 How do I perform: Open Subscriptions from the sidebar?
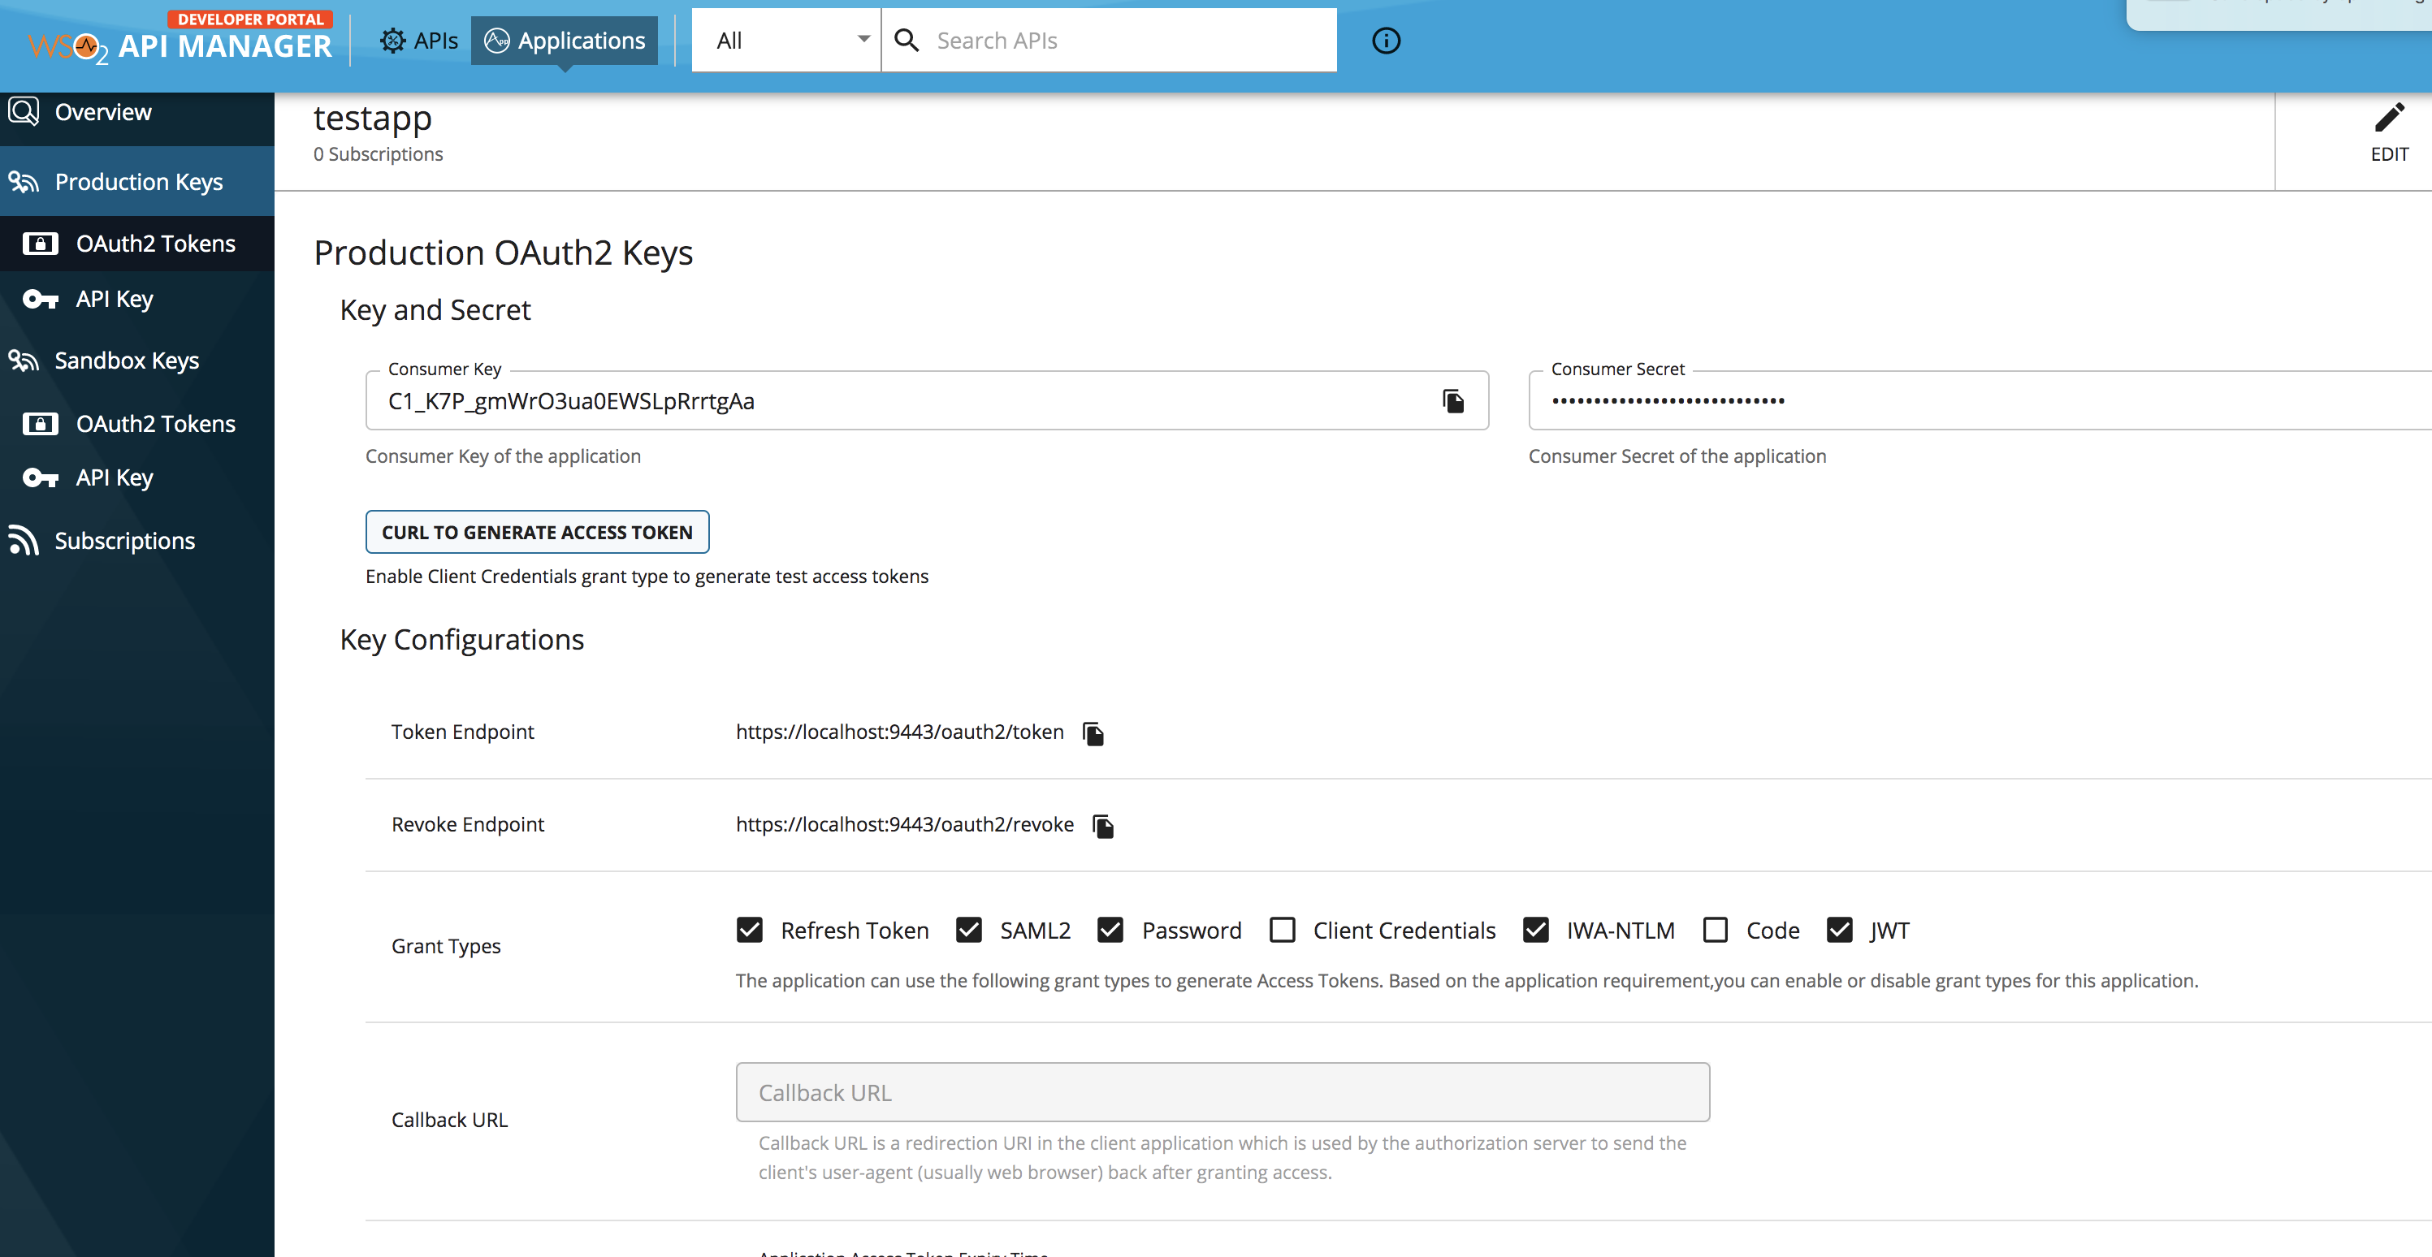click(x=124, y=541)
